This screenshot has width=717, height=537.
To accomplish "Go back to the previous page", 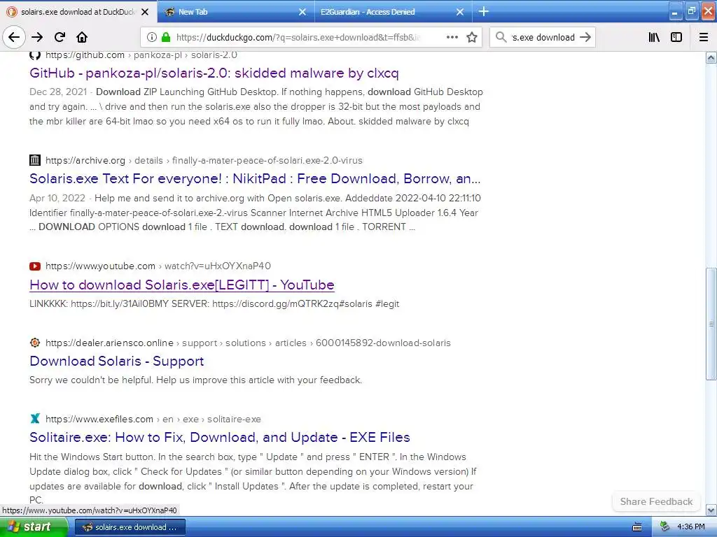I will pos(14,38).
